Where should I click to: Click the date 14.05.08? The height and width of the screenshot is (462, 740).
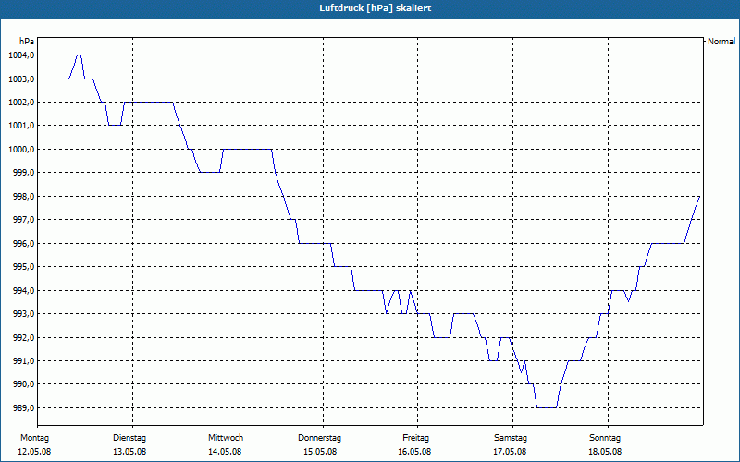(225, 452)
